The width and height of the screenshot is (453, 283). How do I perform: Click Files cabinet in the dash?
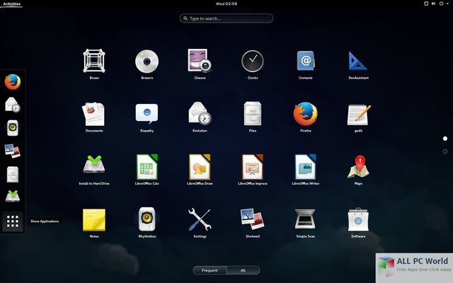pyautogui.click(x=13, y=174)
